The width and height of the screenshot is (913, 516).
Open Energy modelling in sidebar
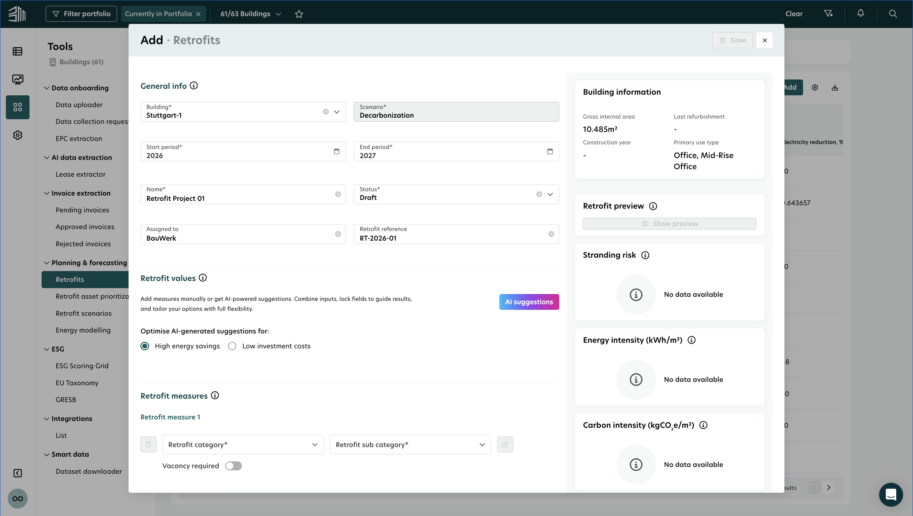point(83,330)
